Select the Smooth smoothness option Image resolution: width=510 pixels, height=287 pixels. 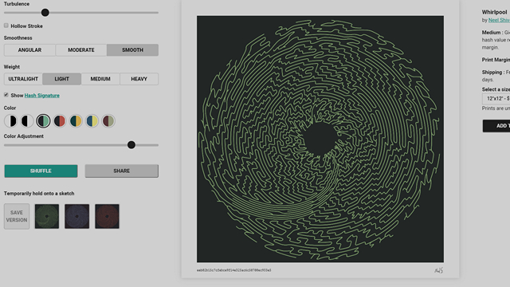[x=132, y=50]
